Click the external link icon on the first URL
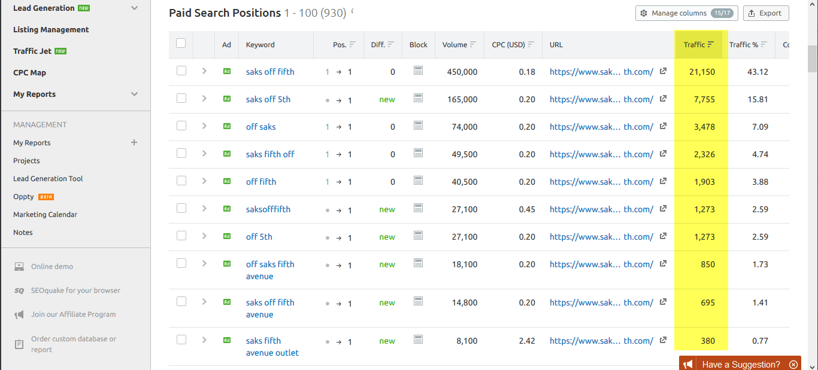Viewport: 818px width, 370px height. pyautogui.click(x=663, y=70)
